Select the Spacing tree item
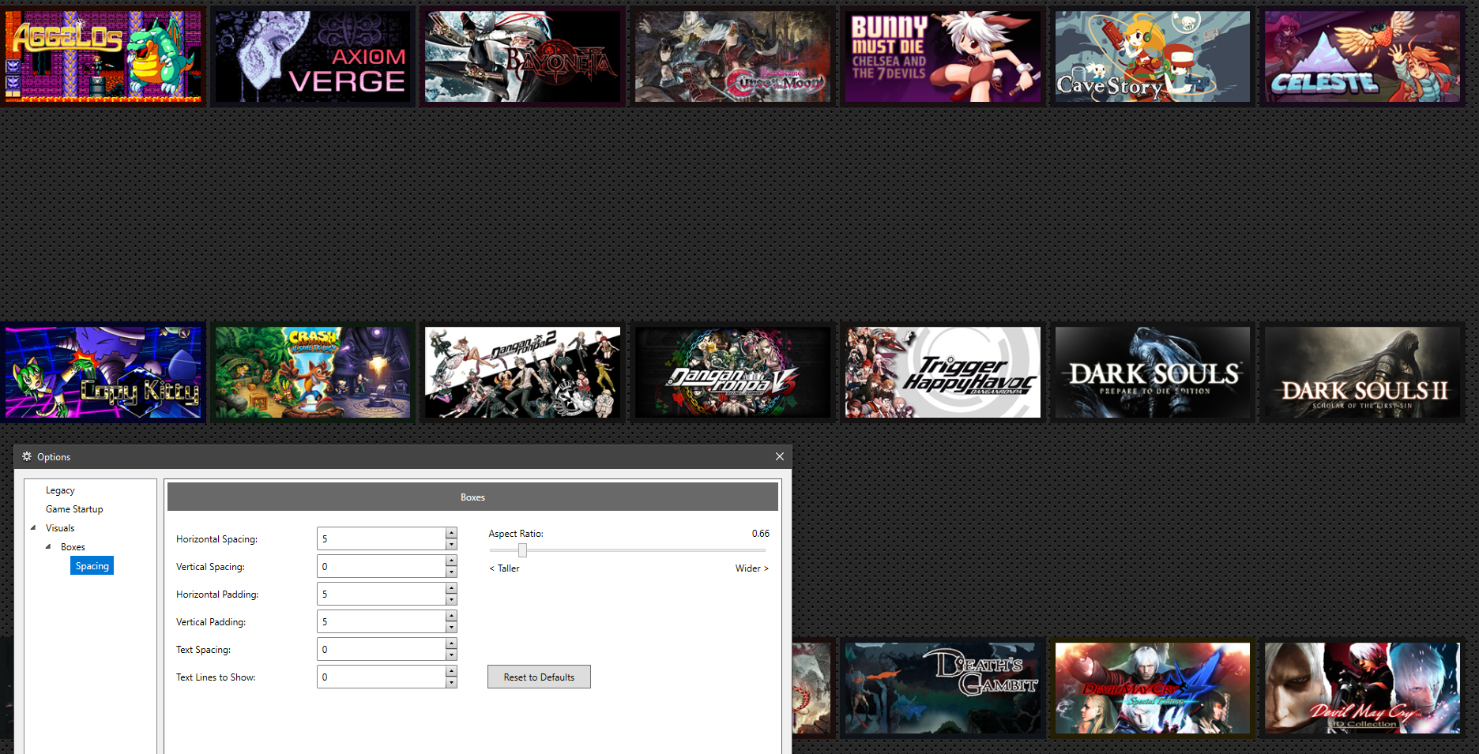1479x754 pixels. pos(92,566)
